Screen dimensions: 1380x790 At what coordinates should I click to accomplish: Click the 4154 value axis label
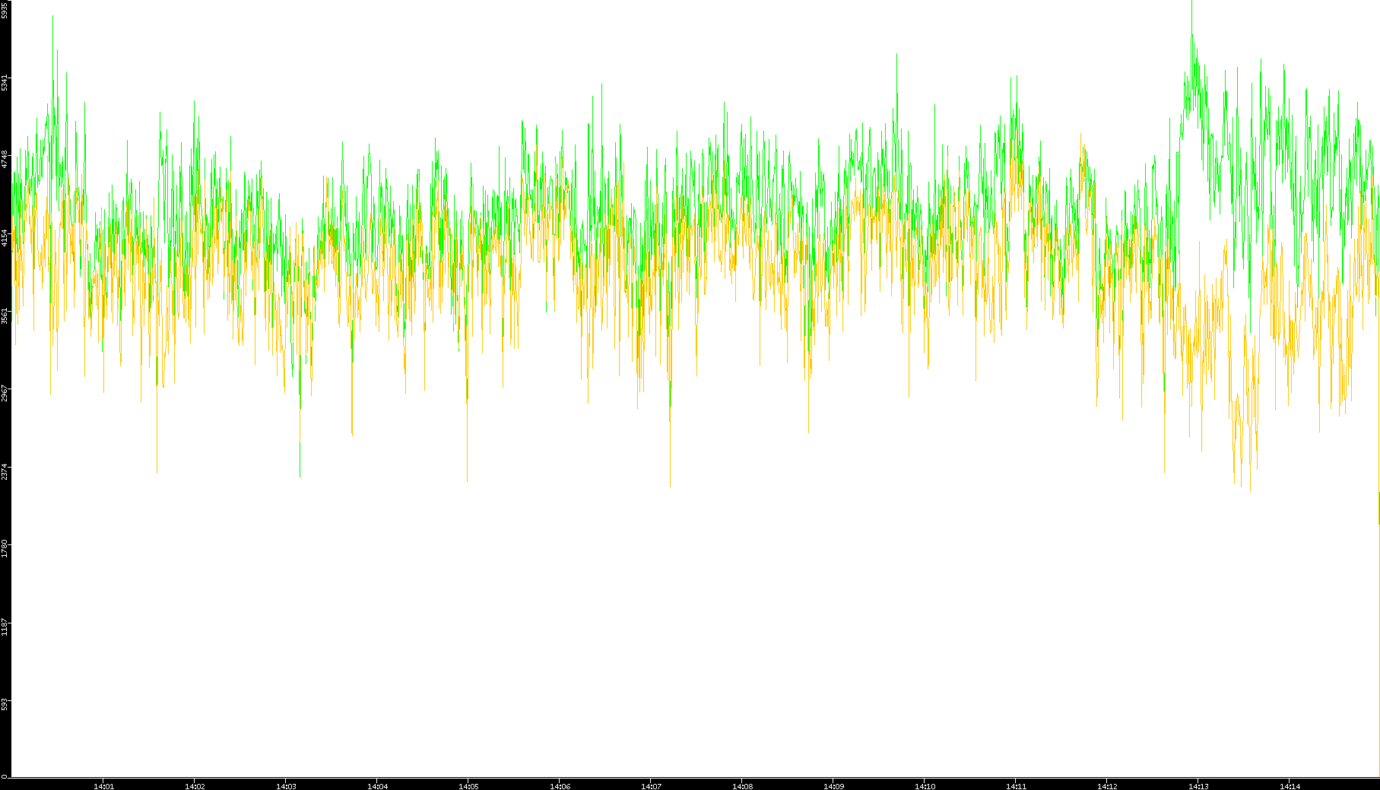point(5,237)
